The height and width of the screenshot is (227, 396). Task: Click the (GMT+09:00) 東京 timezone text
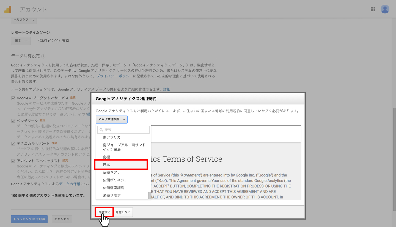(x=54, y=41)
